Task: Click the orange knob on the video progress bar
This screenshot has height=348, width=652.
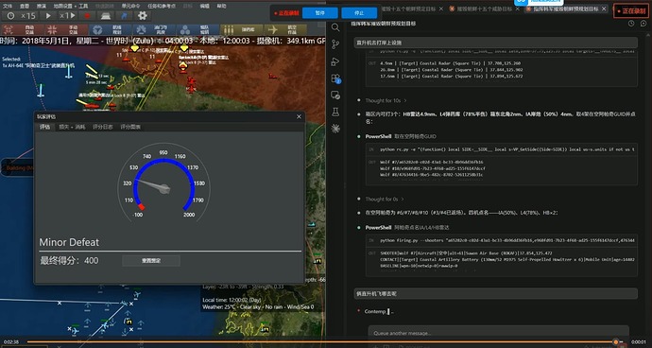Action: [616, 342]
